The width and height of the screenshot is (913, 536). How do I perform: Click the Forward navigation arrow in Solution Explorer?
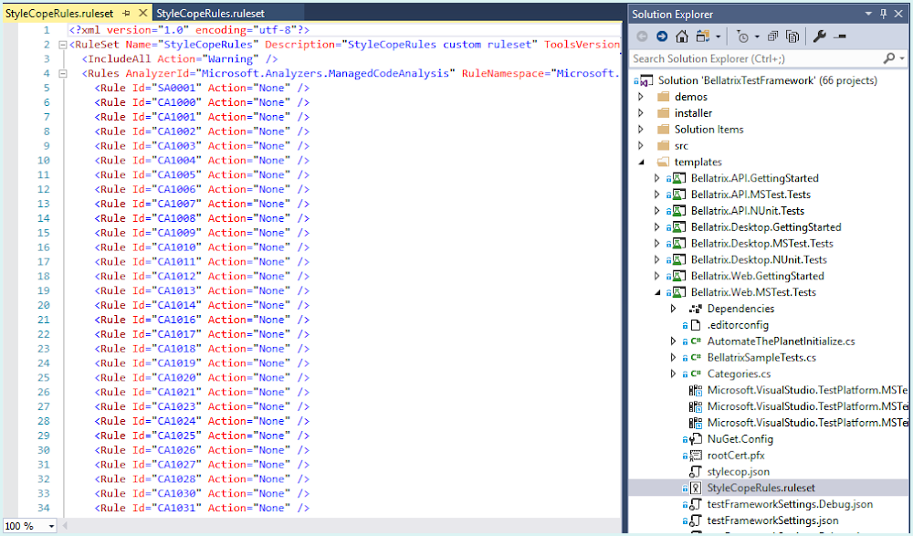662,37
